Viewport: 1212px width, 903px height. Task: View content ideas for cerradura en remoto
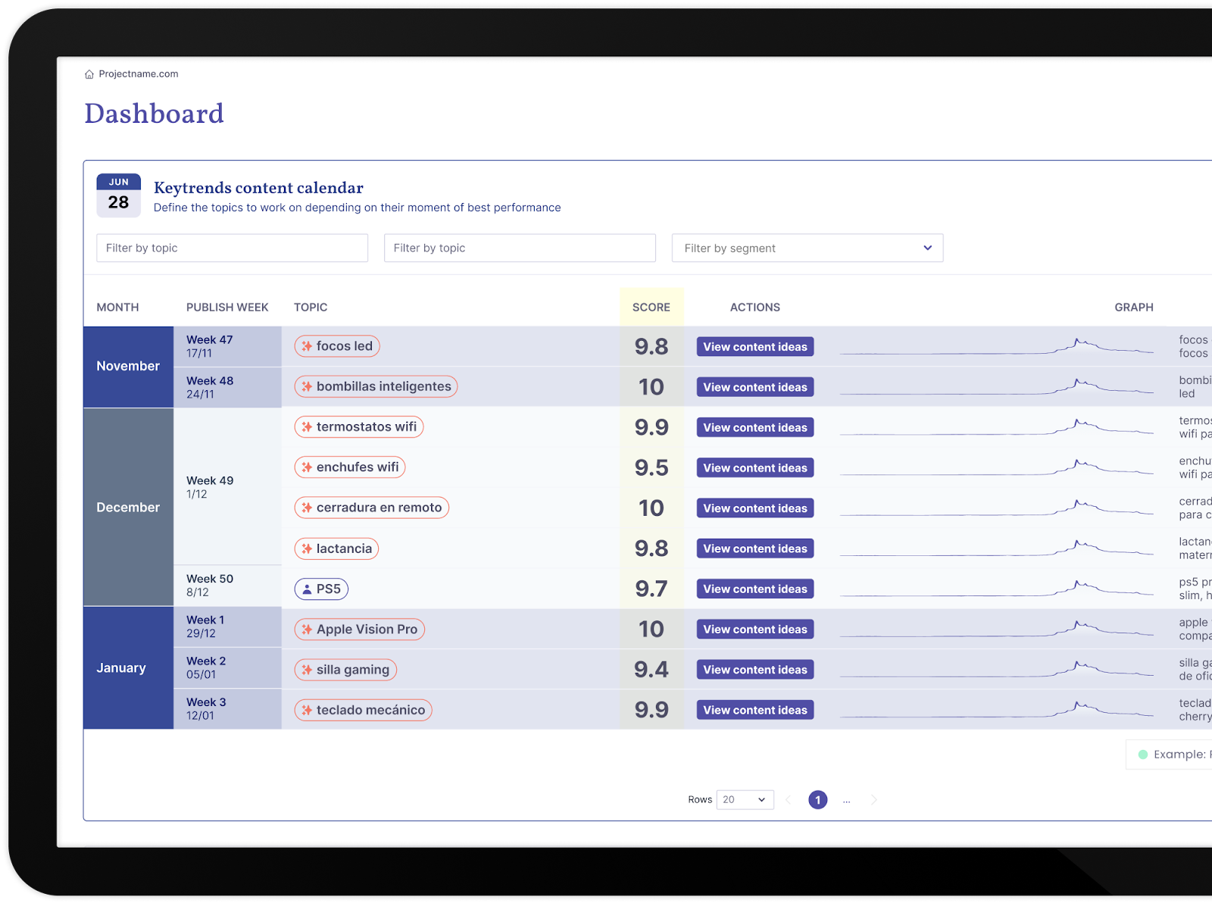pos(755,508)
